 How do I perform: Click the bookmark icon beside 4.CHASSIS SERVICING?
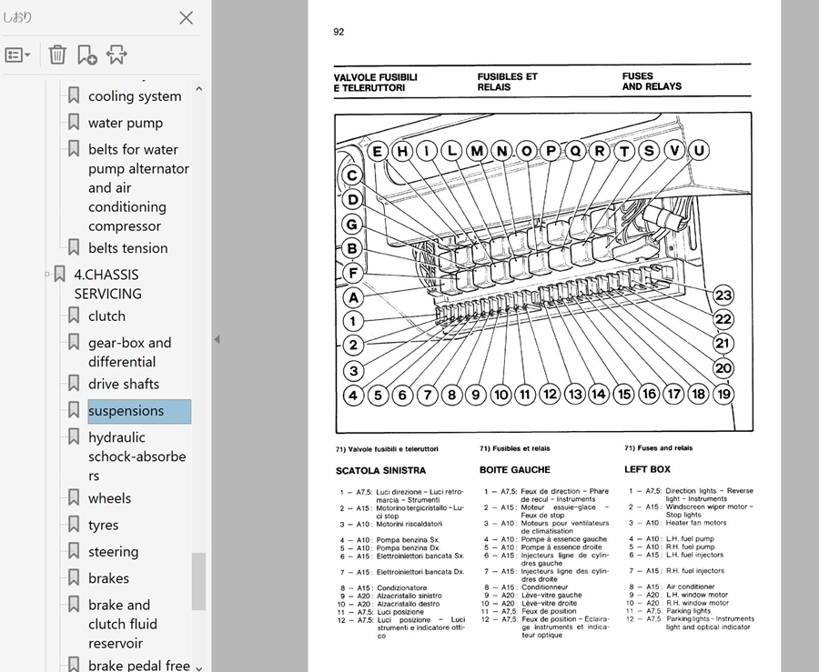pyautogui.click(x=59, y=274)
